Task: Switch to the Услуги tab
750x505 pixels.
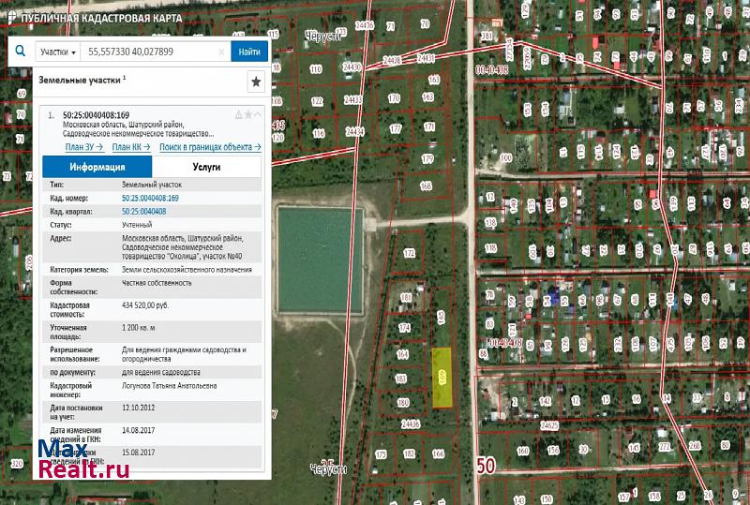Action: pos(206,167)
